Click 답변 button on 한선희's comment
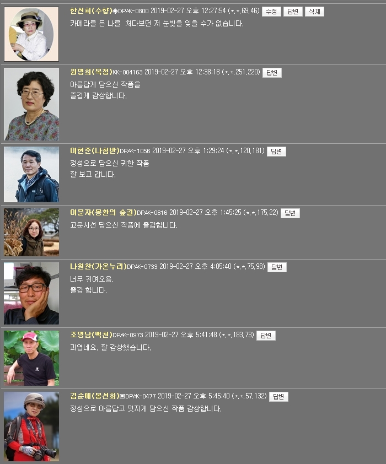 tap(293, 12)
